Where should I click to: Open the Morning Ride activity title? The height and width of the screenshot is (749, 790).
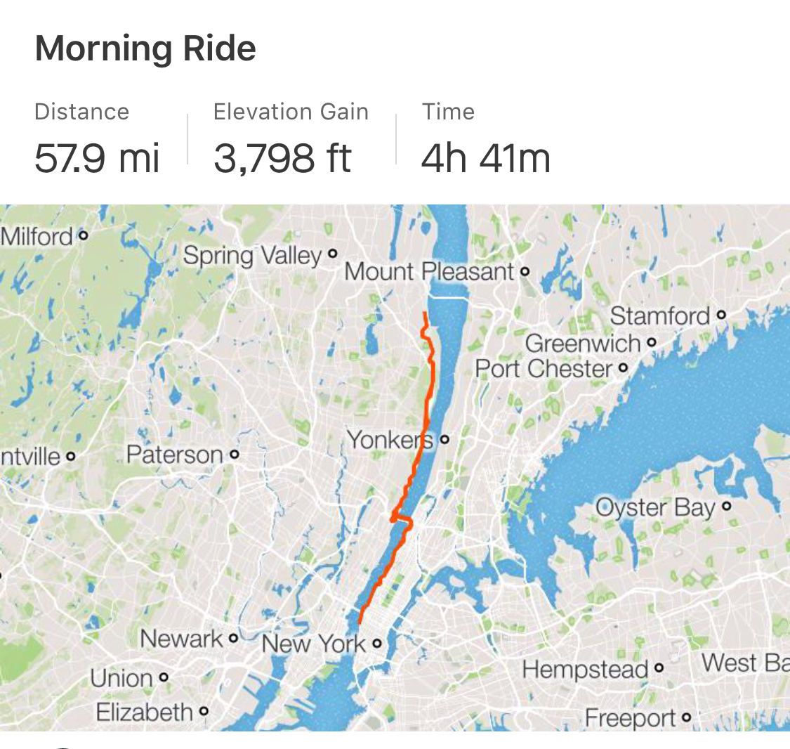pyautogui.click(x=145, y=49)
